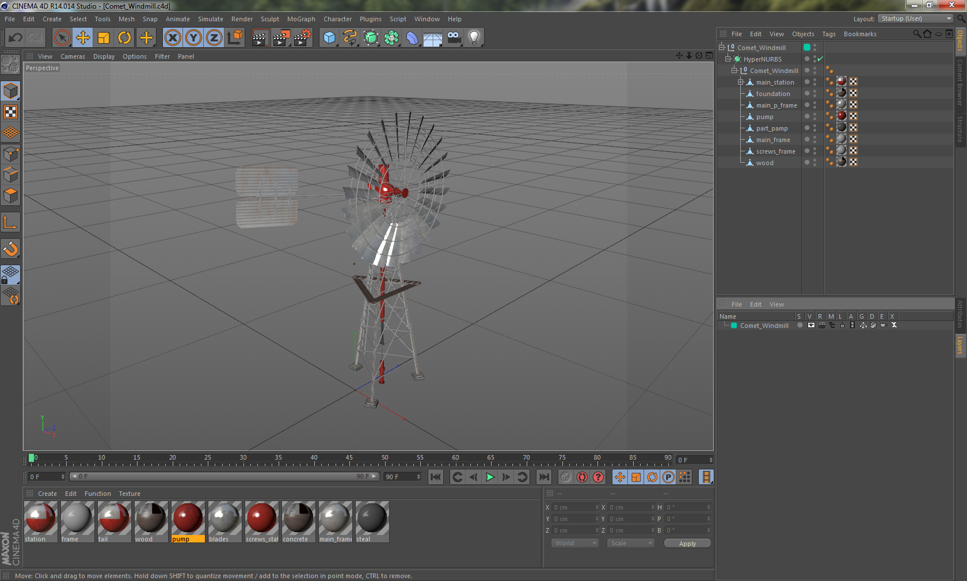Viewport: 967px width, 581px height.
Task: Toggle visibility dot for foundation object
Action: tap(807, 93)
